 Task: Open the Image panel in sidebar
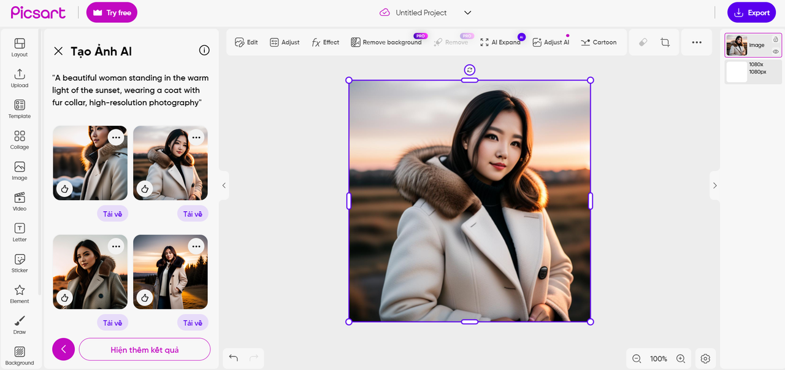pos(20,171)
